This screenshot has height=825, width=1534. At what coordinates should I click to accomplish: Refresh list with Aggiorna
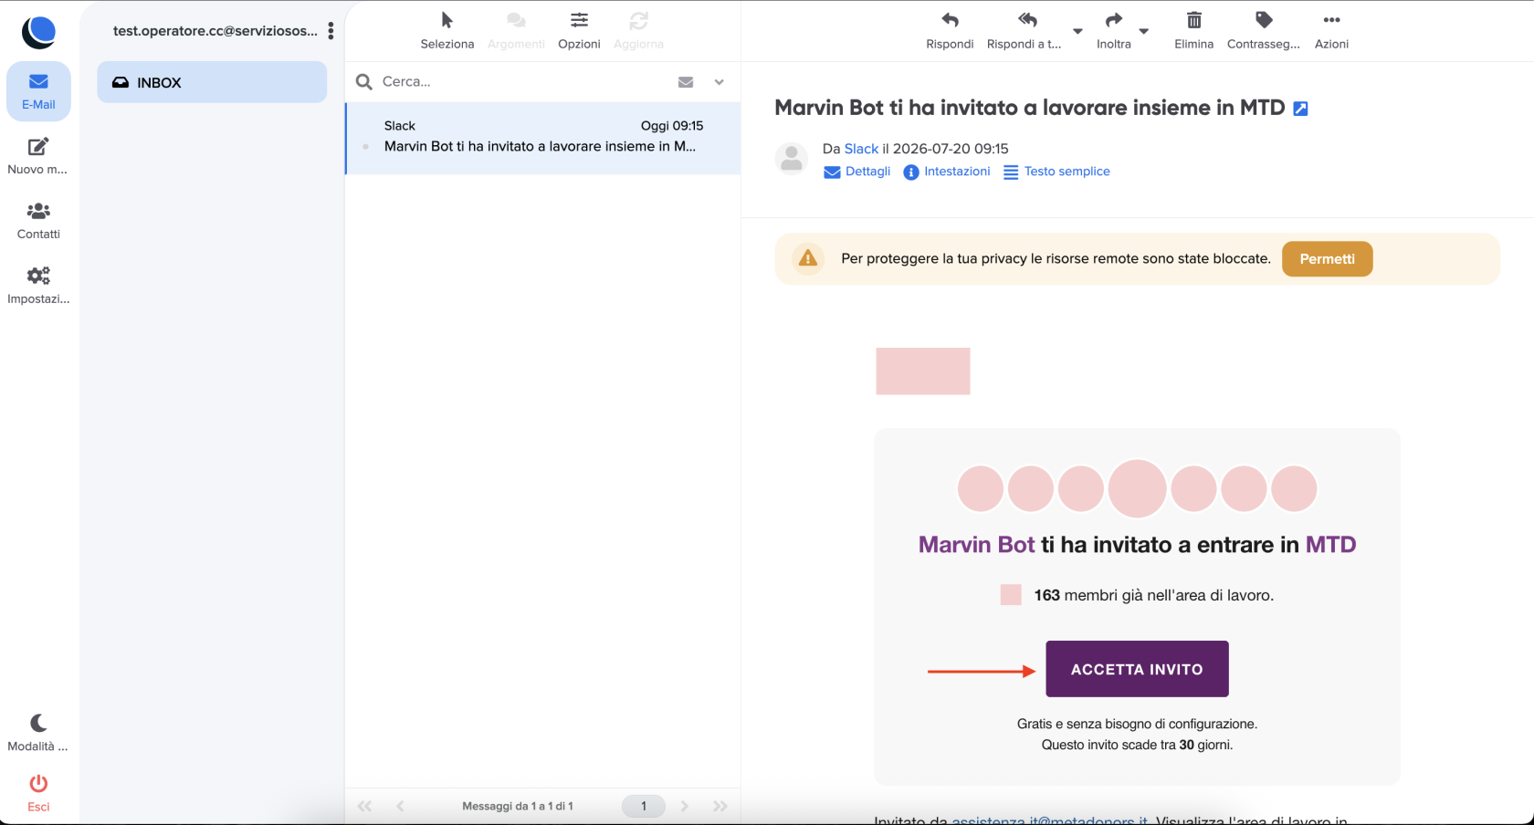(638, 31)
